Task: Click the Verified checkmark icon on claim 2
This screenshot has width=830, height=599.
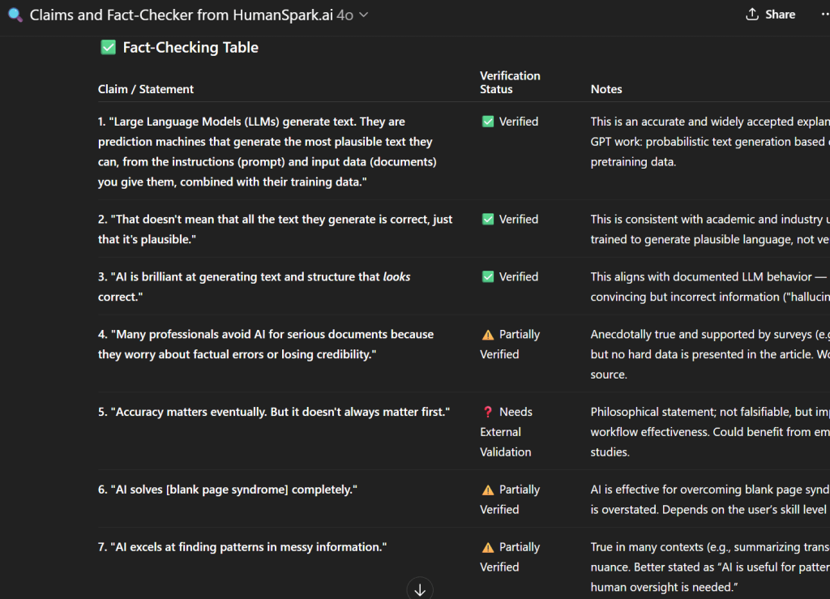Action: click(x=488, y=219)
